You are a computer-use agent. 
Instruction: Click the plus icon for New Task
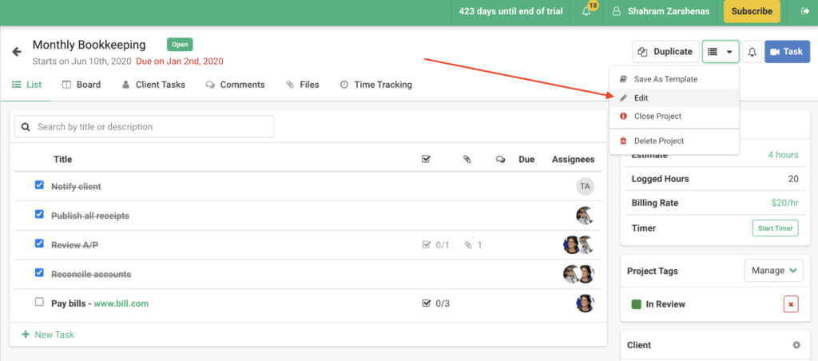26,335
